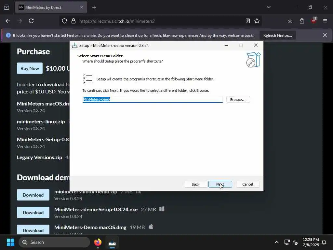The width and height of the screenshot is (333, 250).
Task: Click the uBlock extension icon
Action: (313, 21)
